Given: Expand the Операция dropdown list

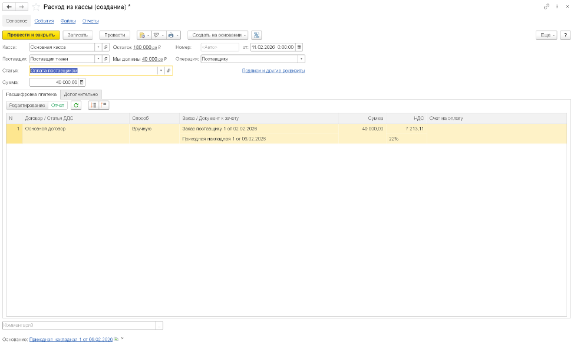Looking at the screenshot, I should pyautogui.click(x=302, y=59).
